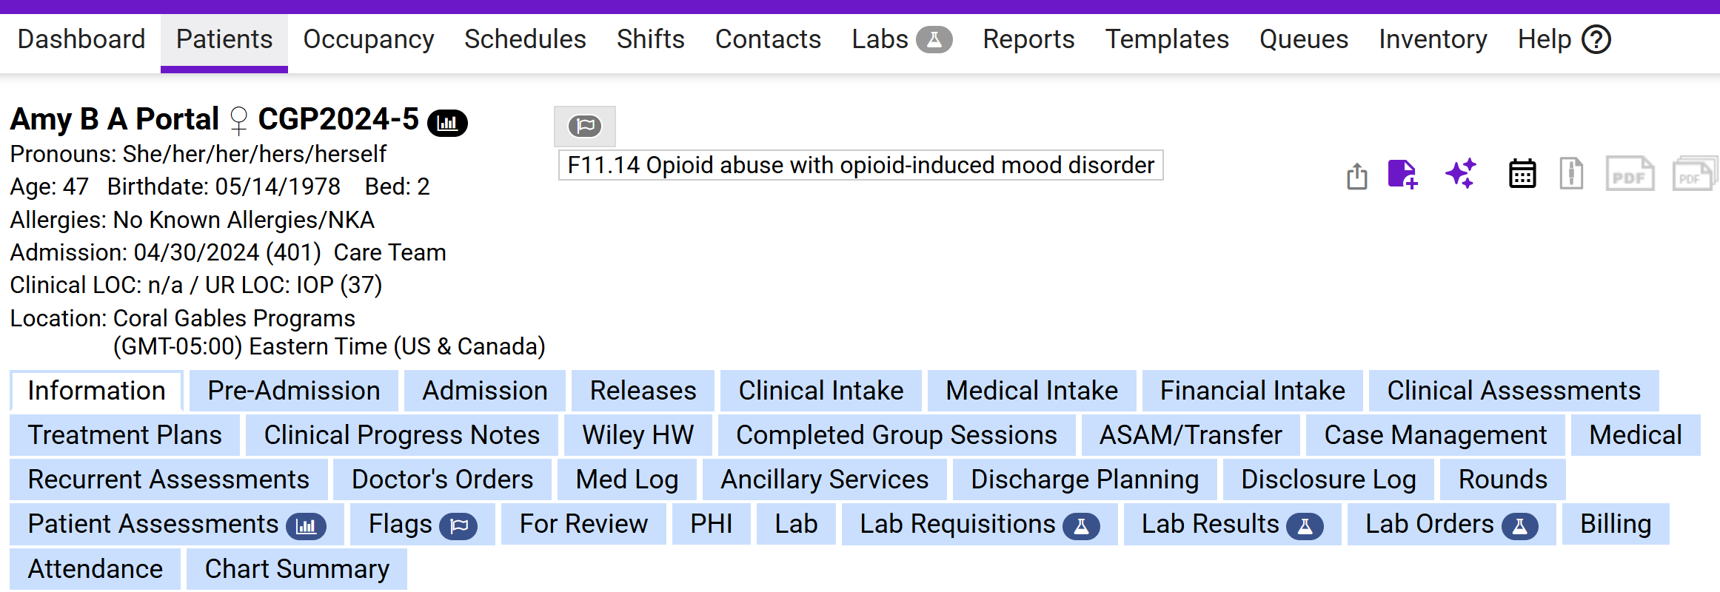Click the help question mark icon
Viewport: 1720px width, 592px height.
(1596, 39)
